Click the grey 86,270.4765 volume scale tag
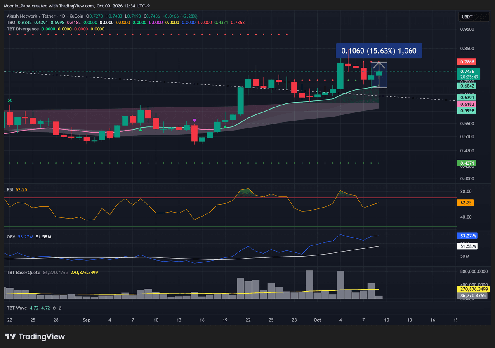The height and width of the screenshot is (348, 495). coord(473,295)
